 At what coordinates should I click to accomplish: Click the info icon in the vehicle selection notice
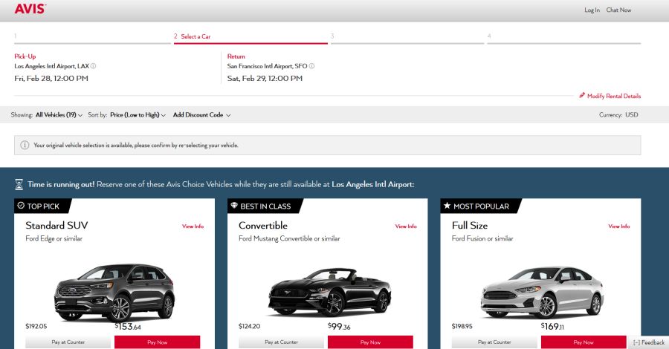click(x=25, y=145)
